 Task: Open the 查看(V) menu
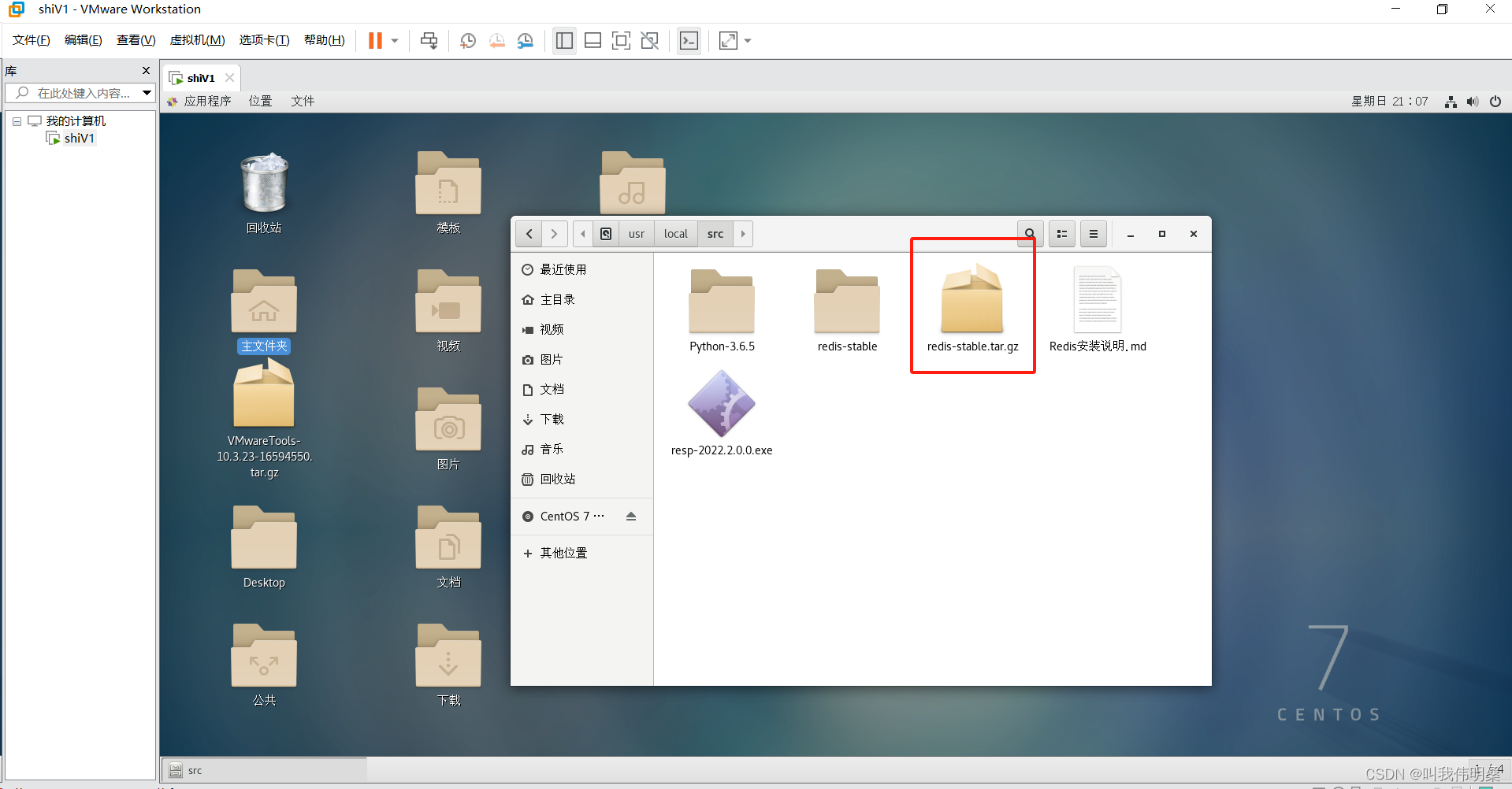[x=136, y=40]
